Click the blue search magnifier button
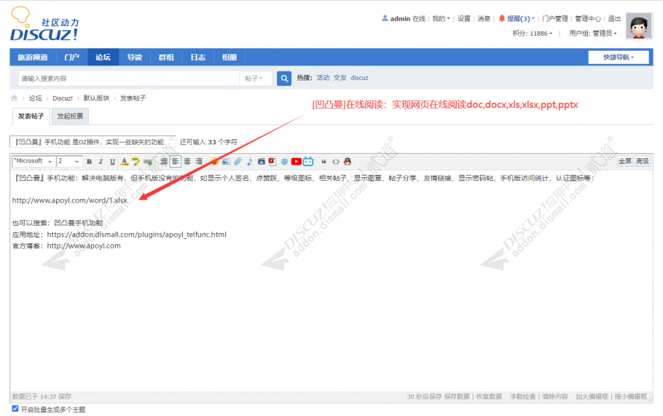Viewport: 663px width, 416px height. tap(284, 78)
